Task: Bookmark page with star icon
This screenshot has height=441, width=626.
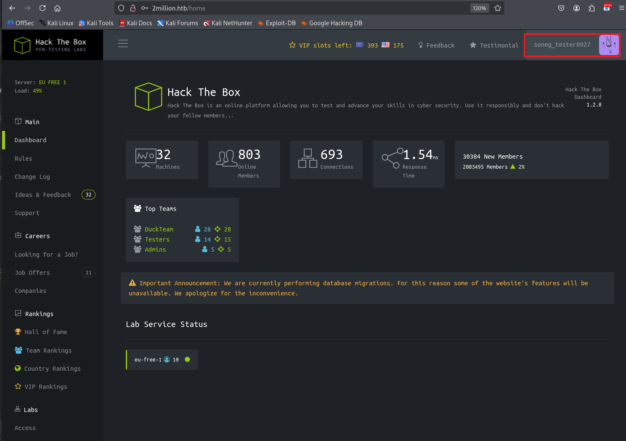Action: (x=498, y=8)
